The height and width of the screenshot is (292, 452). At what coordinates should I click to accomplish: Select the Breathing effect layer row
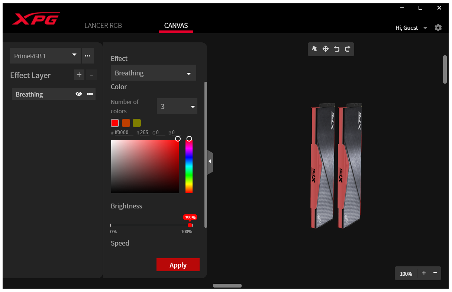pos(54,94)
